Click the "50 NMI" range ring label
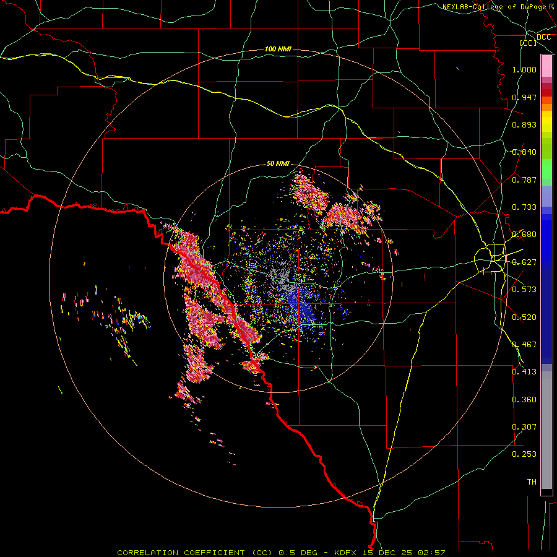Viewport: 557px width, 557px height. (278, 164)
